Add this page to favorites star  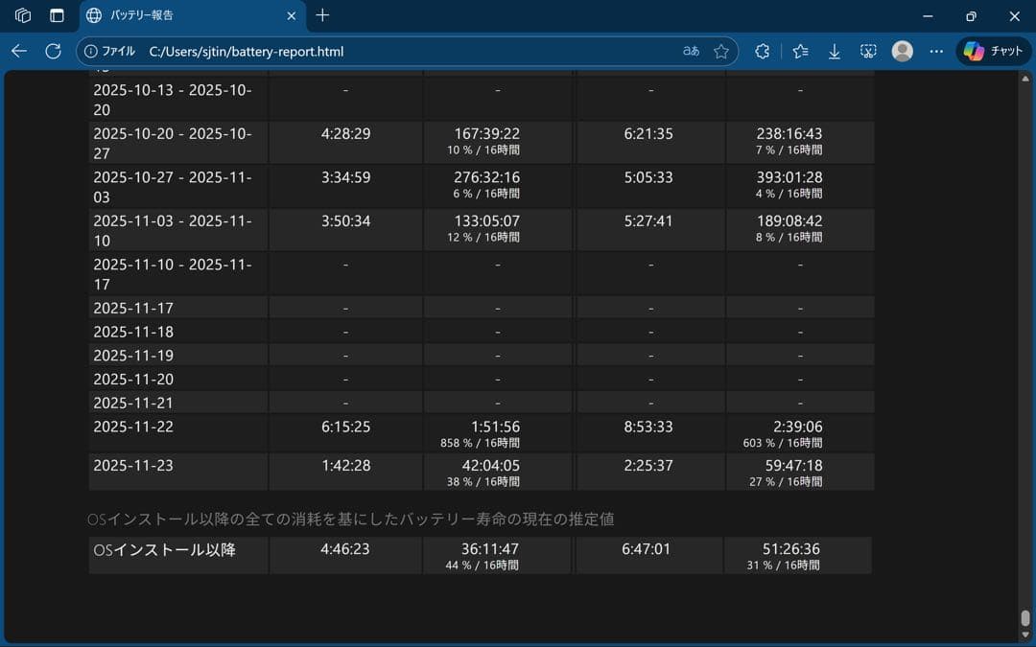(x=721, y=51)
